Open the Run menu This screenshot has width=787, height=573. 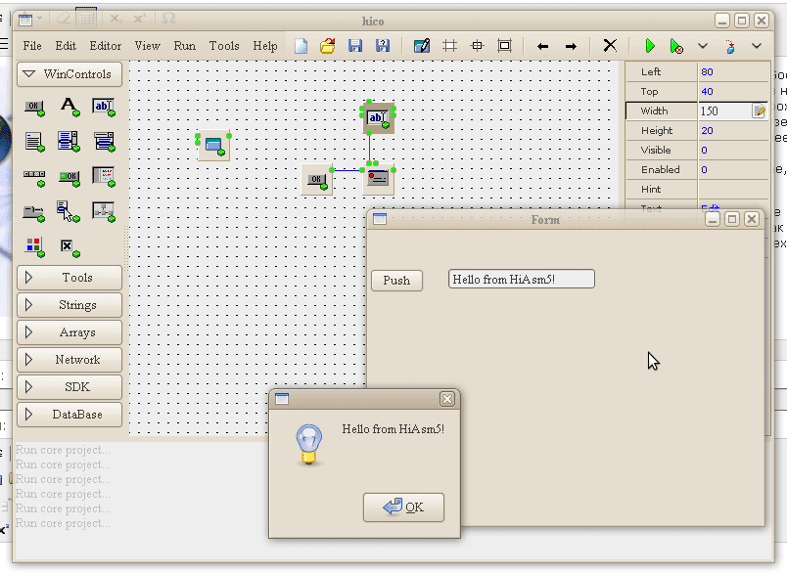click(185, 46)
